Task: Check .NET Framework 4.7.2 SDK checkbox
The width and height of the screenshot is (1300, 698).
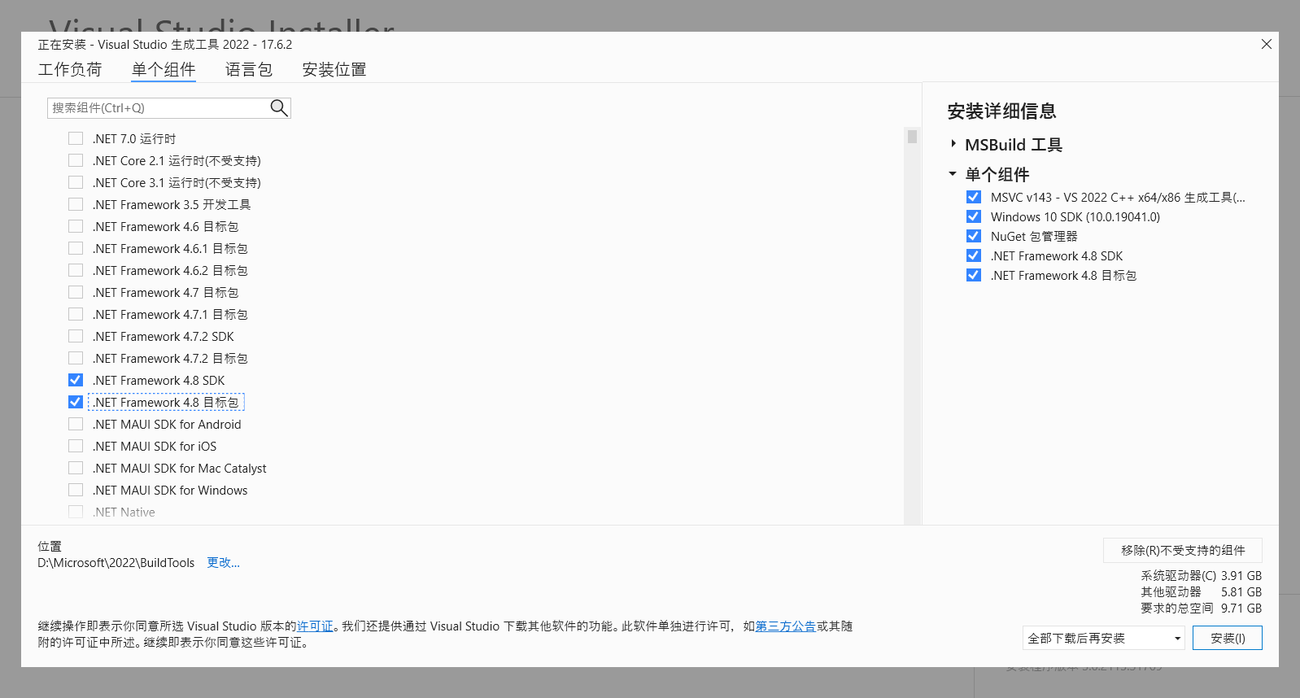Action: coord(76,336)
